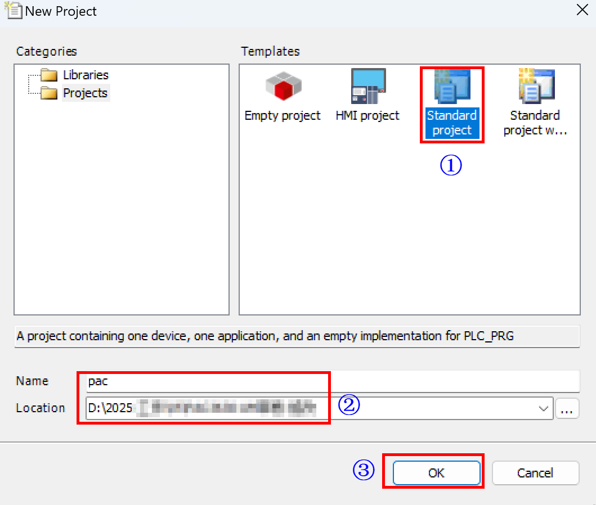Screen dimensions: 596x505
Task: Click the 'Empty project' text label
Action: (283, 116)
